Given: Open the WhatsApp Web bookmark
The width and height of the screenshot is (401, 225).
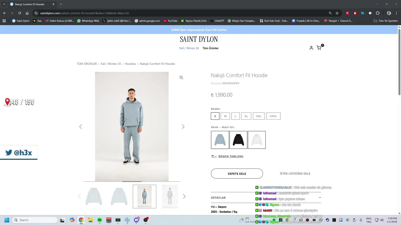Looking at the screenshot, I should pyautogui.click(x=88, y=21).
